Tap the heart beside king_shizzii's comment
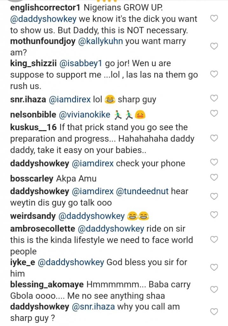The height and width of the screenshot is (326, 228). point(214,74)
